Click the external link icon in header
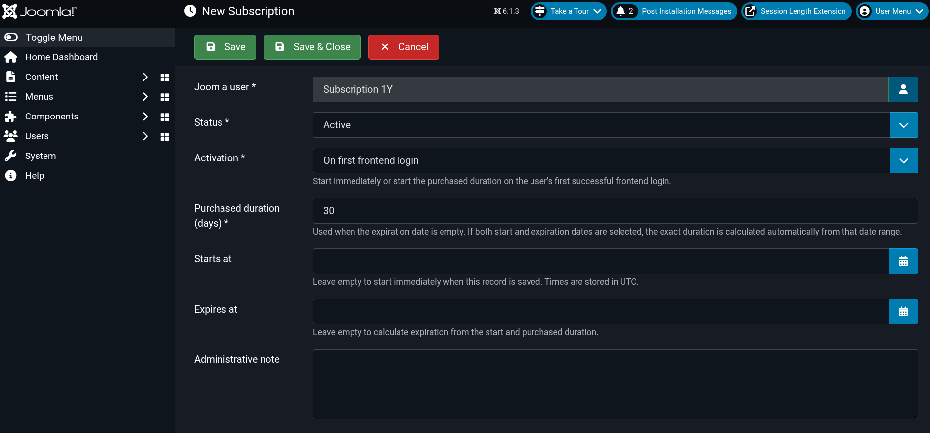This screenshot has height=433, width=930. tap(750, 11)
